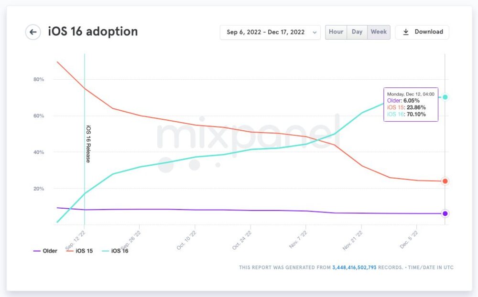Click the red iOS 15 endpoint dot
This screenshot has width=478, height=297.
[x=445, y=181]
